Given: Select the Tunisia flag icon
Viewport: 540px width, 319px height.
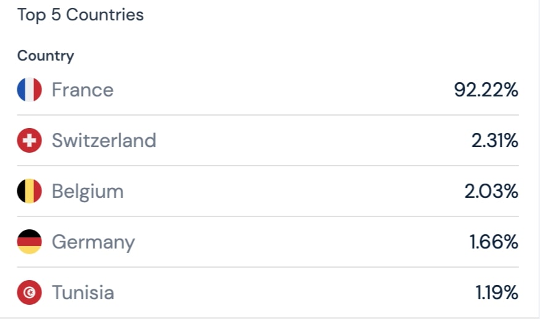Looking at the screenshot, I should (x=29, y=292).
